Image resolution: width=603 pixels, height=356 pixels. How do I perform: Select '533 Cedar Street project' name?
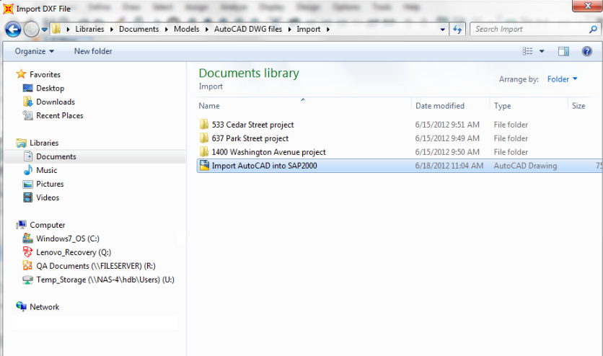252,125
